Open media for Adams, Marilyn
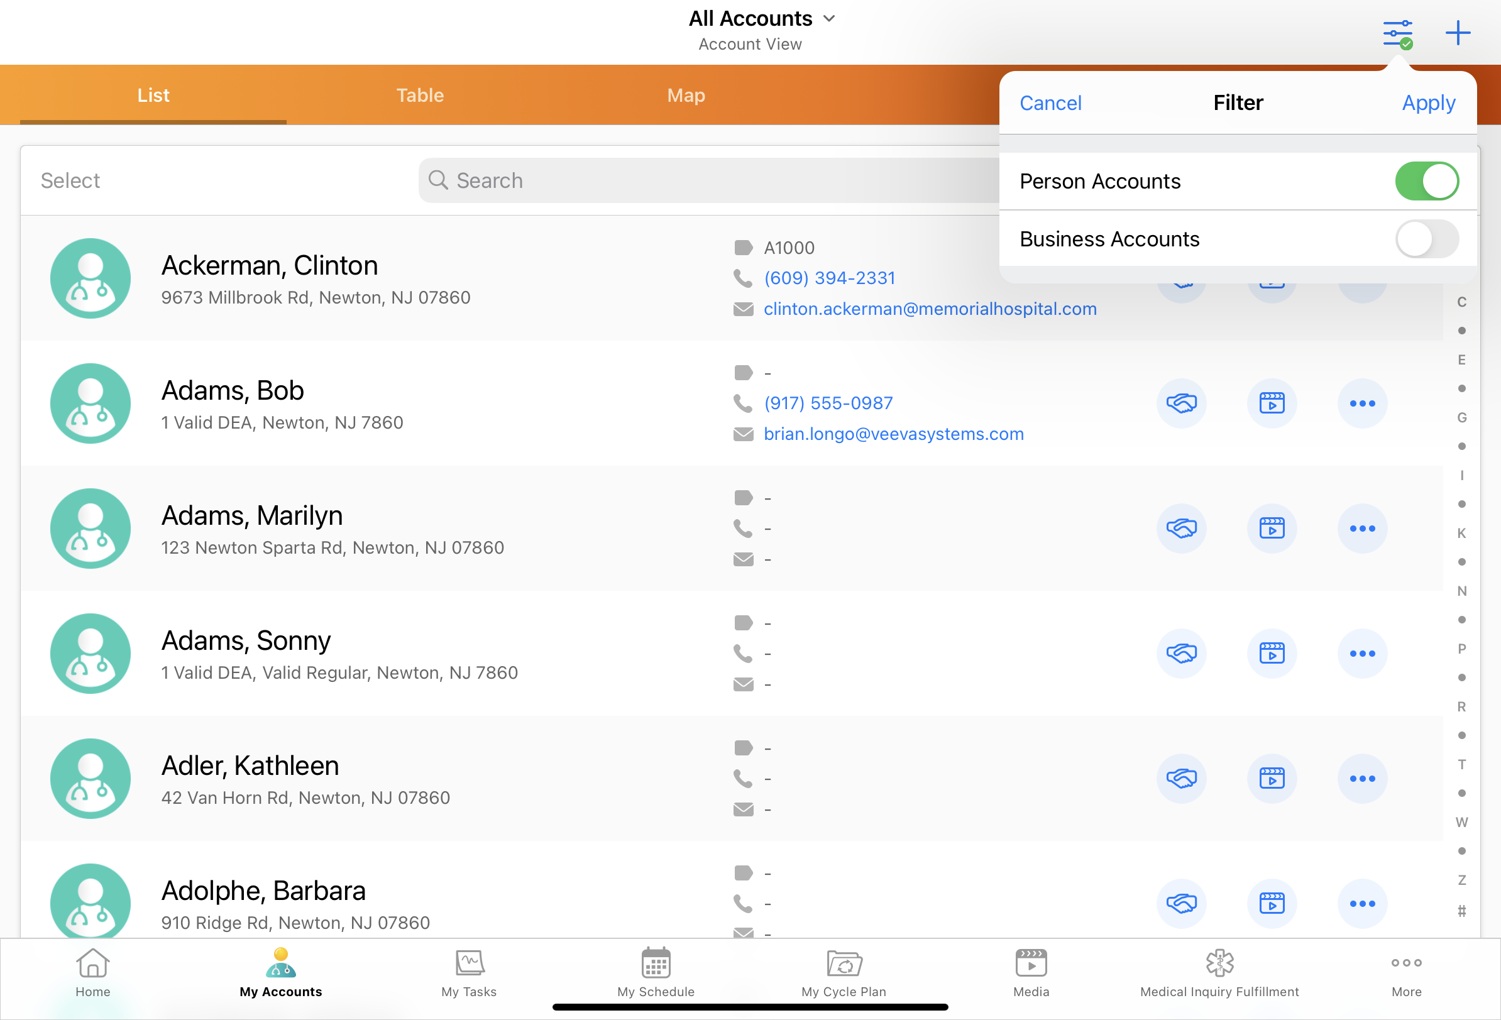Viewport: 1501px width, 1020px height. click(1271, 529)
